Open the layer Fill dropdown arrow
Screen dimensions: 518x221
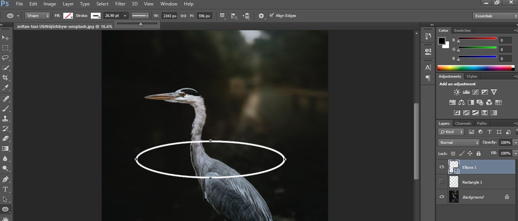click(x=515, y=154)
